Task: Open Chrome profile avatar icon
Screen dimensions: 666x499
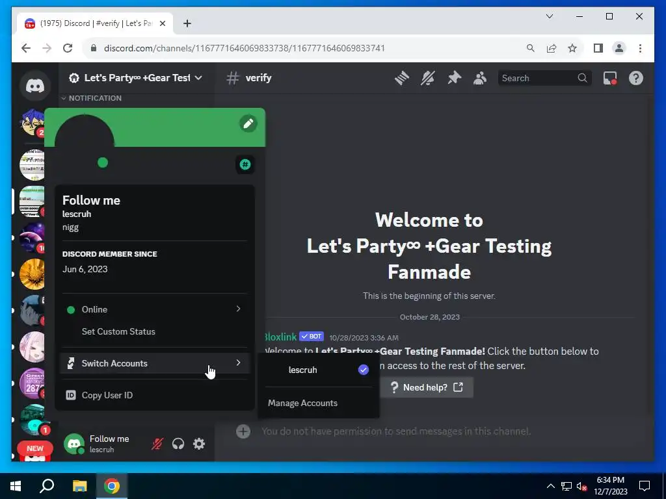Action: 619,48
